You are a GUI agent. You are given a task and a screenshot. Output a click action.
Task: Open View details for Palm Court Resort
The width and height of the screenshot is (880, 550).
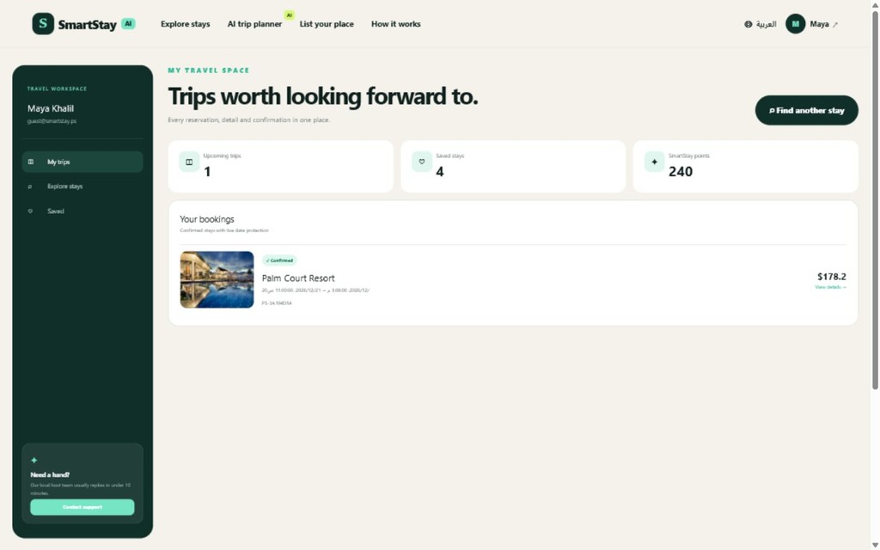pos(830,287)
